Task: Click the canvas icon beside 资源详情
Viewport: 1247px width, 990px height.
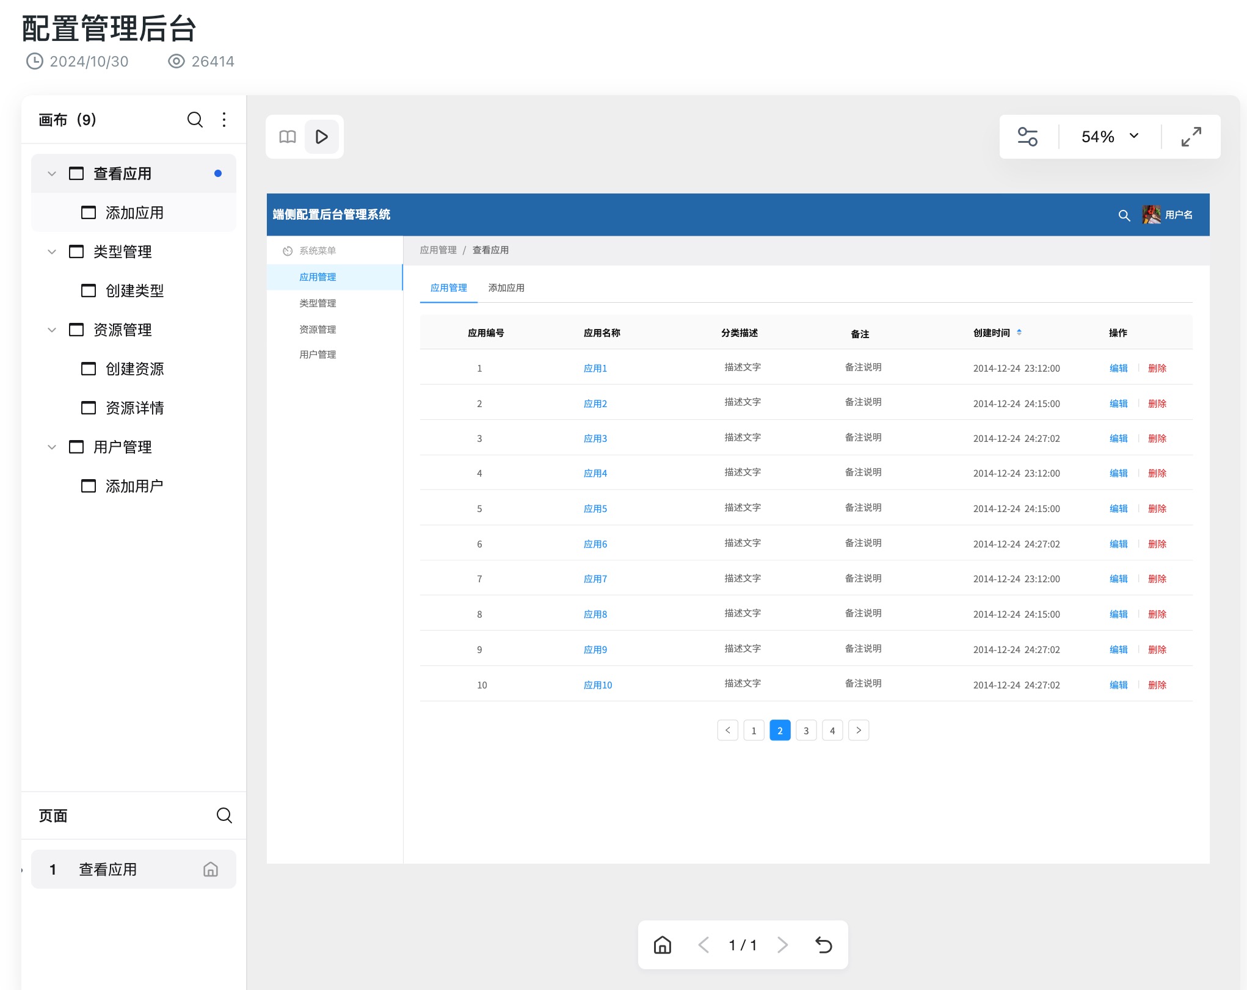Action: point(89,408)
